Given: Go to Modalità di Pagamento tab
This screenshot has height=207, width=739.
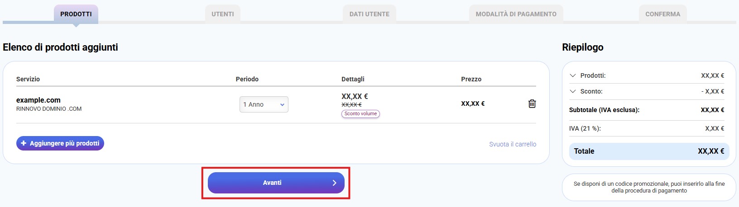Looking at the screenshot, I should tap(516, 14).
